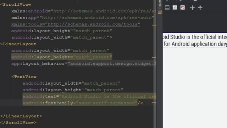Viewport: 227px width, 128px height.
Task: Click the preview text starting 'oid Studio is'
Action: click(x=195, y=37)
